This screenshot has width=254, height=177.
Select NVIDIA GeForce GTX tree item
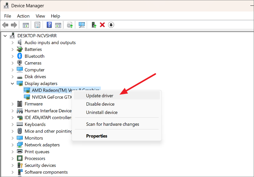[x=52, y=97]
